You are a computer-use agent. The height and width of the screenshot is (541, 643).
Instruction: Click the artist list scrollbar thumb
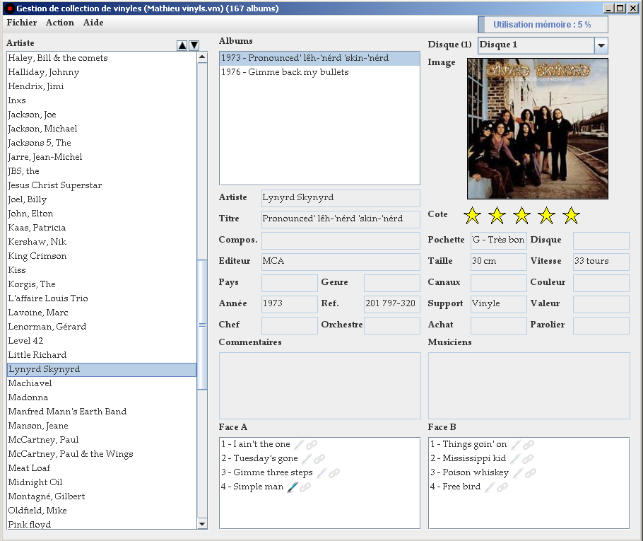click(x=202, y=325)
